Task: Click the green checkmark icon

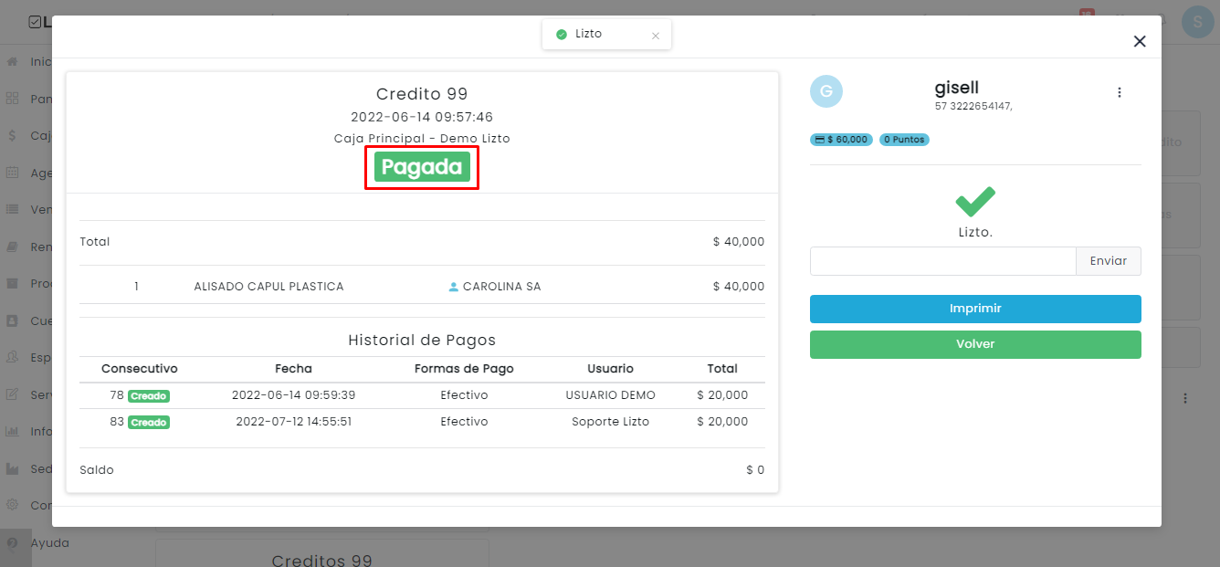Action: (975, 202)
